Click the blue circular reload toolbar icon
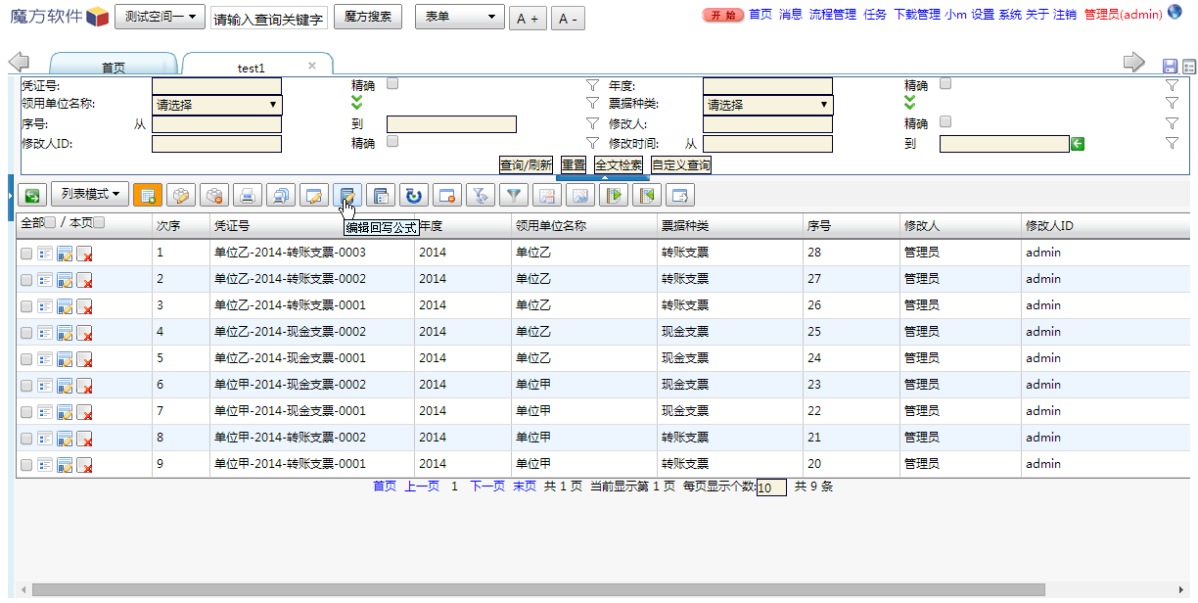 (x=414, y=195)
